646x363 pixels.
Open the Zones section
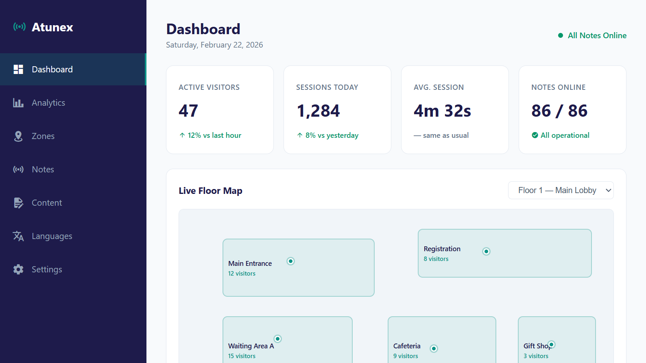(73, 136)
